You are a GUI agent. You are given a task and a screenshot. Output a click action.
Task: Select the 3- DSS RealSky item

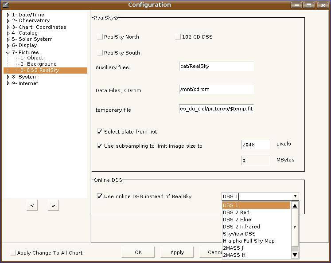(45, 71)
